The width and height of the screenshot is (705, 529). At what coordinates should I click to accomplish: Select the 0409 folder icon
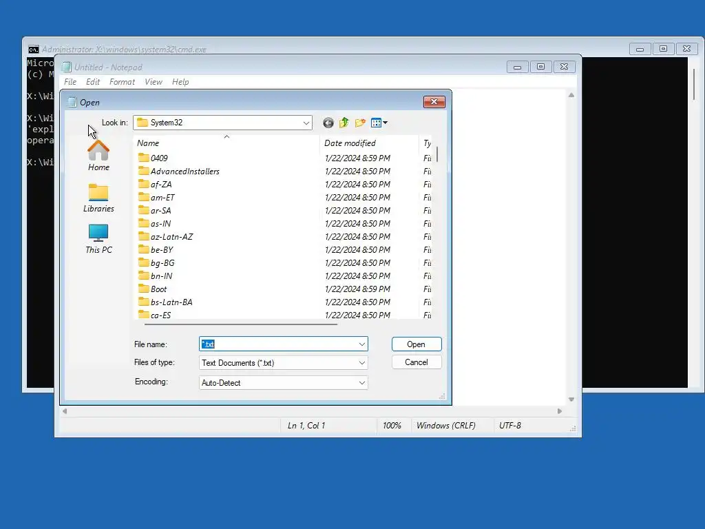143,158
